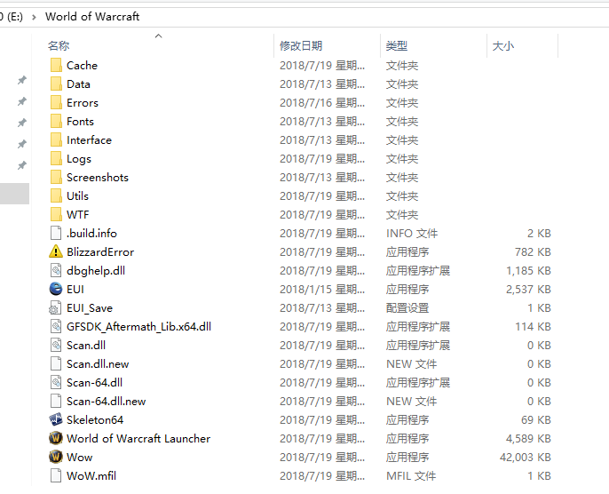This screenshot has width=609, height=494.
Task: Click World of Warcraft in the address bar
Action: [92, 17]
